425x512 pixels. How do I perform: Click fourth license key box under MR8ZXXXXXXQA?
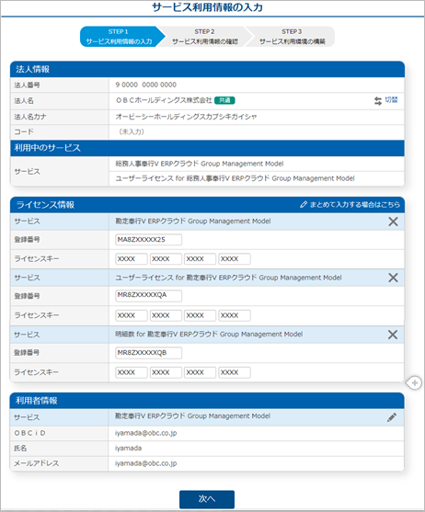point(235,315)
